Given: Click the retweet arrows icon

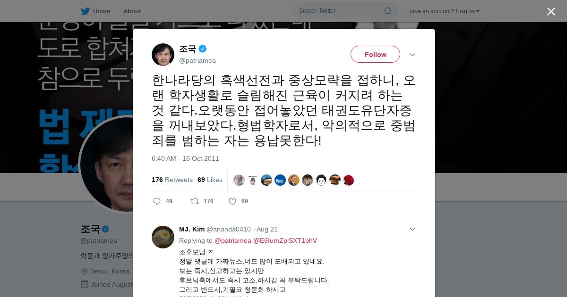Looking at the screenshot, I should [195, 201].
